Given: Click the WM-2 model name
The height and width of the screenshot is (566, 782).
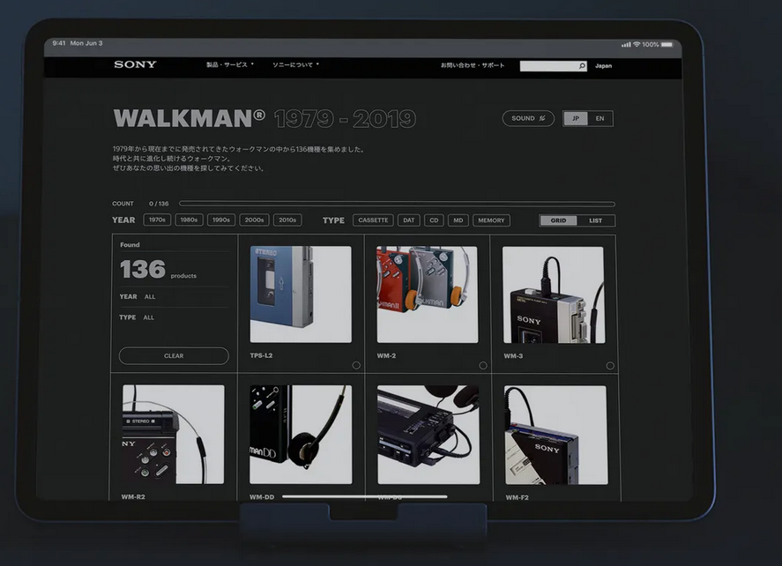Looking at the screenshot, I should 386,356.
